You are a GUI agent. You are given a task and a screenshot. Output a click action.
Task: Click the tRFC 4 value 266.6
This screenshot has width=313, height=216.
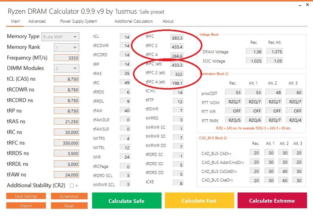point(177,56)
